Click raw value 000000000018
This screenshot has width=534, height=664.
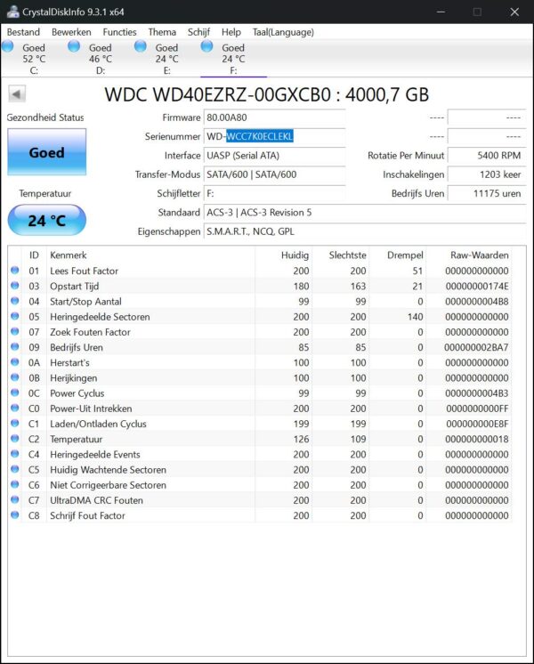coord(477,439)
